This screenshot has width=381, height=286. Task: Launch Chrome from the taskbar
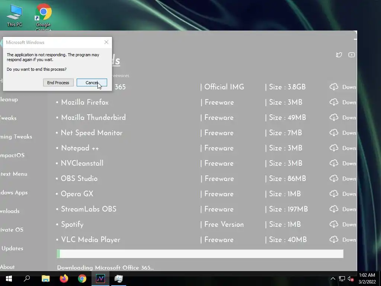pyautogui.click(x=82, y=279)
